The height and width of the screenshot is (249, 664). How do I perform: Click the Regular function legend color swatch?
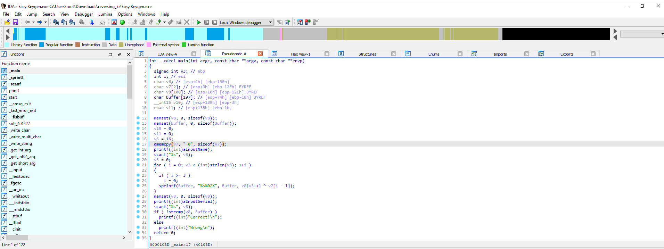point(42,45)
